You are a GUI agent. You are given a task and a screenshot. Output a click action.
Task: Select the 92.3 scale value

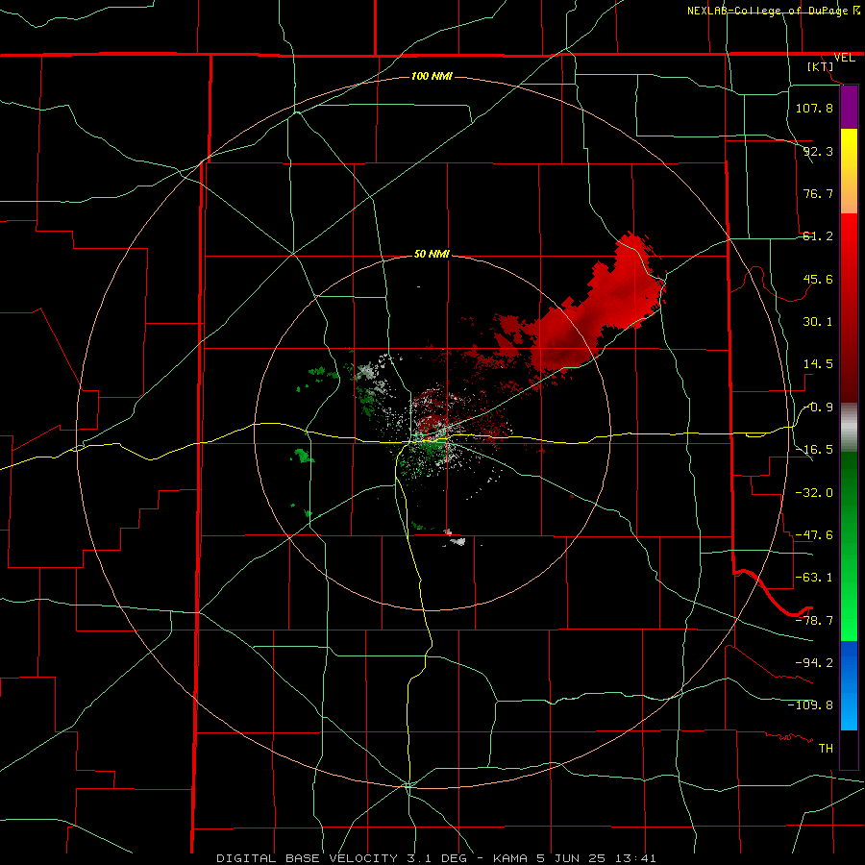(818, 151)
